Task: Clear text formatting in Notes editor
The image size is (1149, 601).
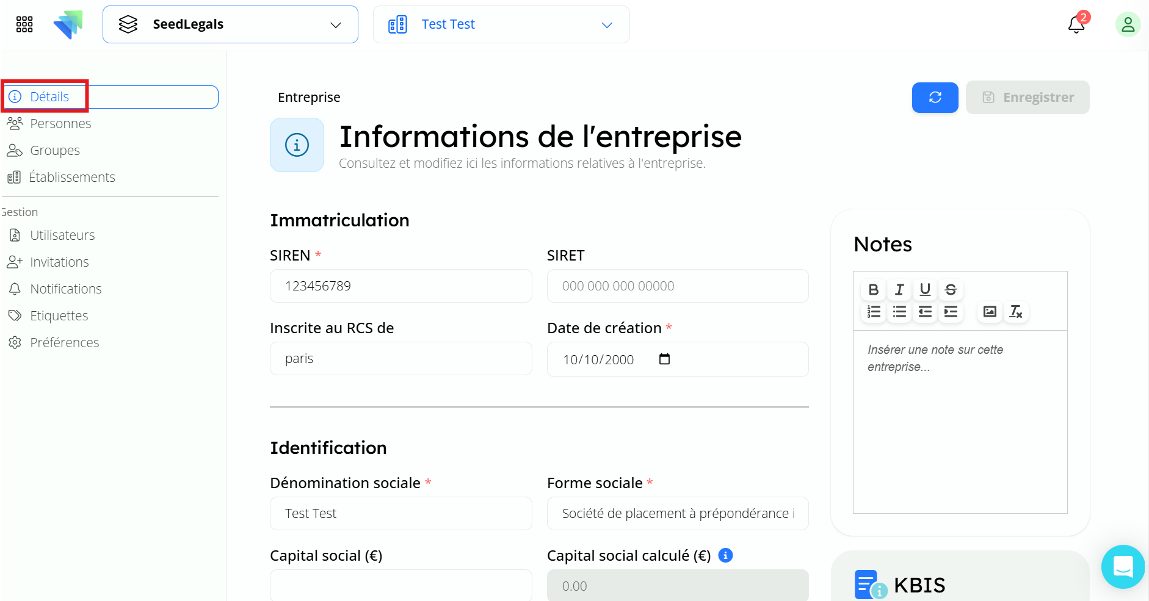Action: point(1015,312)
